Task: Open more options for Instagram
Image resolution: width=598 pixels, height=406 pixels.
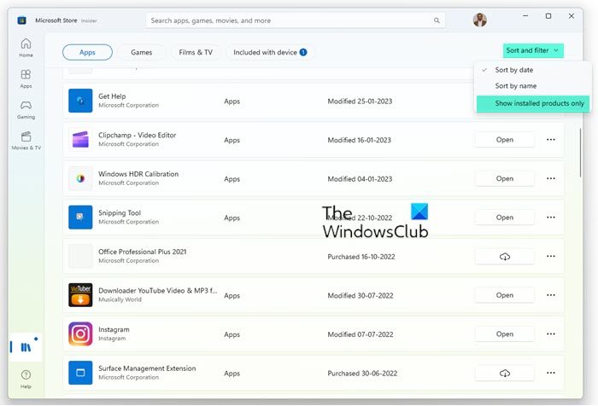Action: [551, 334]
